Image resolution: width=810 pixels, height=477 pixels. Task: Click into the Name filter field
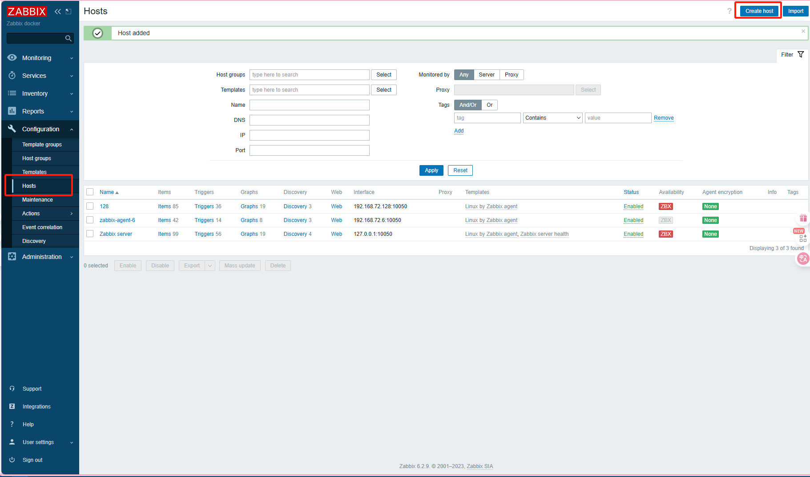[x=310, y=105]
